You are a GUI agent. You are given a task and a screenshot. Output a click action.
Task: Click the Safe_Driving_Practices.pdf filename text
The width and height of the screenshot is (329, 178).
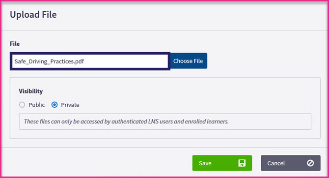click(x=49, y=61)
